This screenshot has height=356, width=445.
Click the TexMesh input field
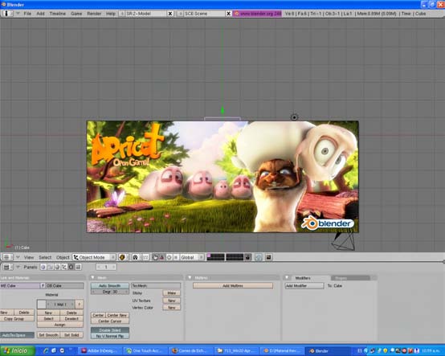(x=156, y=285)
